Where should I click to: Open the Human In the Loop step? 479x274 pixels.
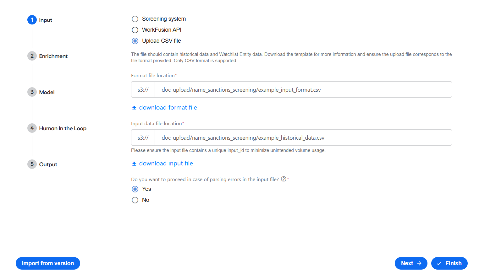point(63,128)
